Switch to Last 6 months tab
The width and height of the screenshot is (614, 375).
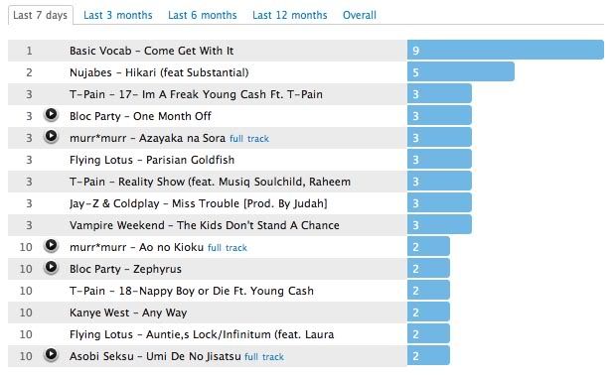[x=203, y=15]
